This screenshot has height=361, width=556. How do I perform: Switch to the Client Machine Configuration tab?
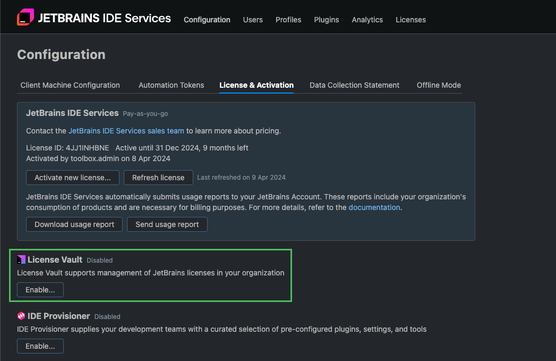click(x=70, y=85)
